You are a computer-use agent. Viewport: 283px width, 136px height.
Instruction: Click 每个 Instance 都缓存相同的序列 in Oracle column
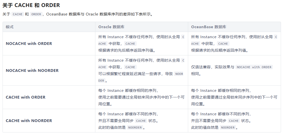tap(128, 90)
